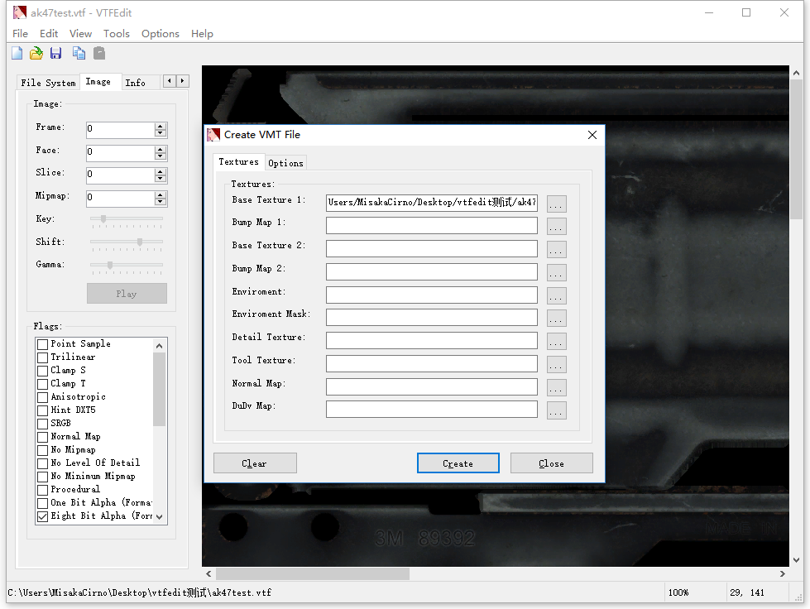Click the Copy toolbar icon

pos(79,53)
